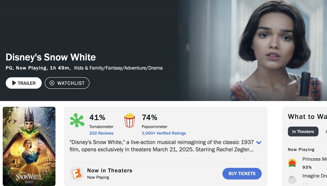327x186 pixels.
Task: Toggle the In Theaters filter pill
Action: (x=303, y=131)
